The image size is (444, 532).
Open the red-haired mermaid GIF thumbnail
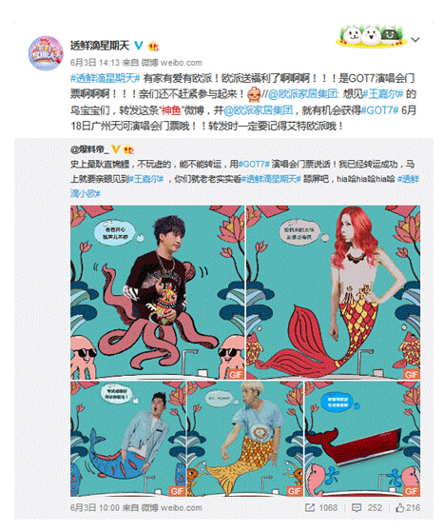click(333, 292)
